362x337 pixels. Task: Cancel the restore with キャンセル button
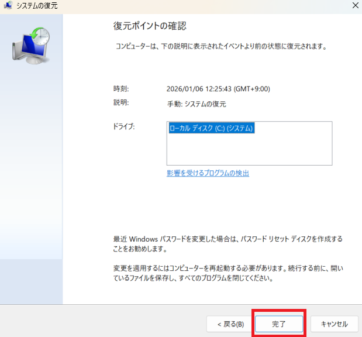click(334, 324)
